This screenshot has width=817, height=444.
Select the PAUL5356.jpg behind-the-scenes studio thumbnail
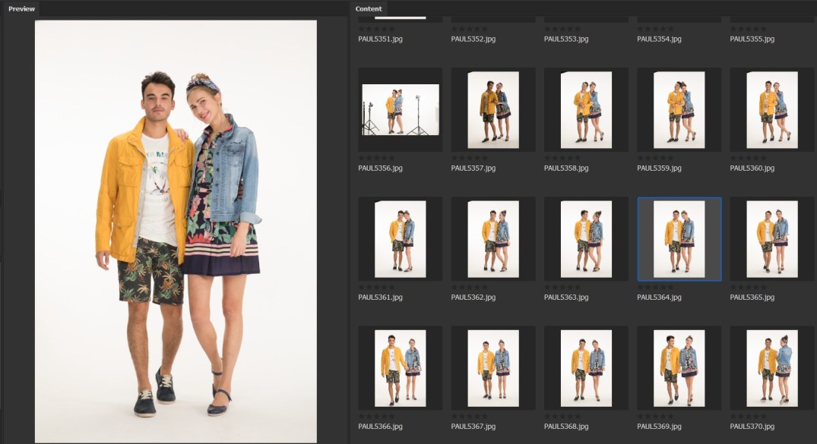(x=401, y=109)
